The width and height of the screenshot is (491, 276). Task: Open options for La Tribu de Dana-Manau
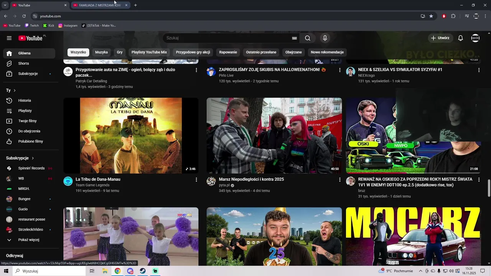click(x=196, y=180)
